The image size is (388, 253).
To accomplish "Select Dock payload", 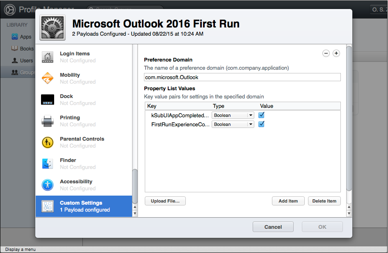I will [84, 100].
